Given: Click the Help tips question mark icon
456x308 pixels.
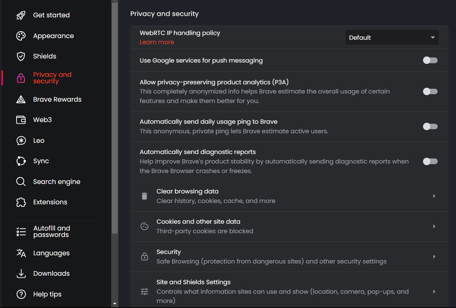Looking at the screenshot, I should 21,294.
